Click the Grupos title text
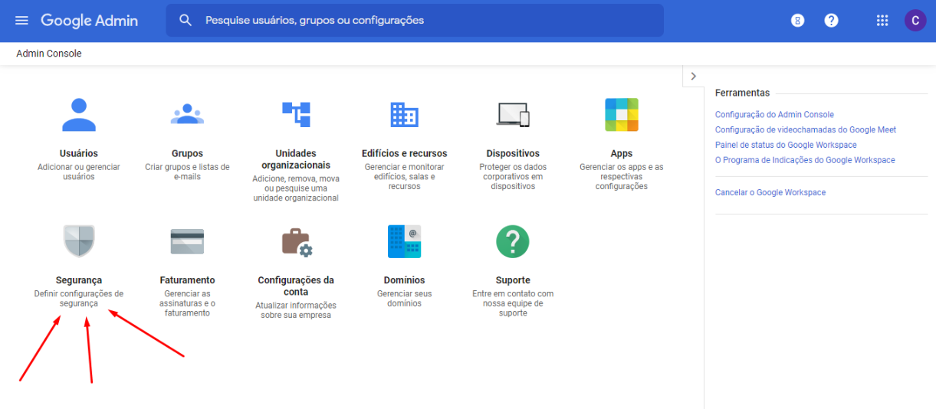936x409 pixels. click(187, 153)
